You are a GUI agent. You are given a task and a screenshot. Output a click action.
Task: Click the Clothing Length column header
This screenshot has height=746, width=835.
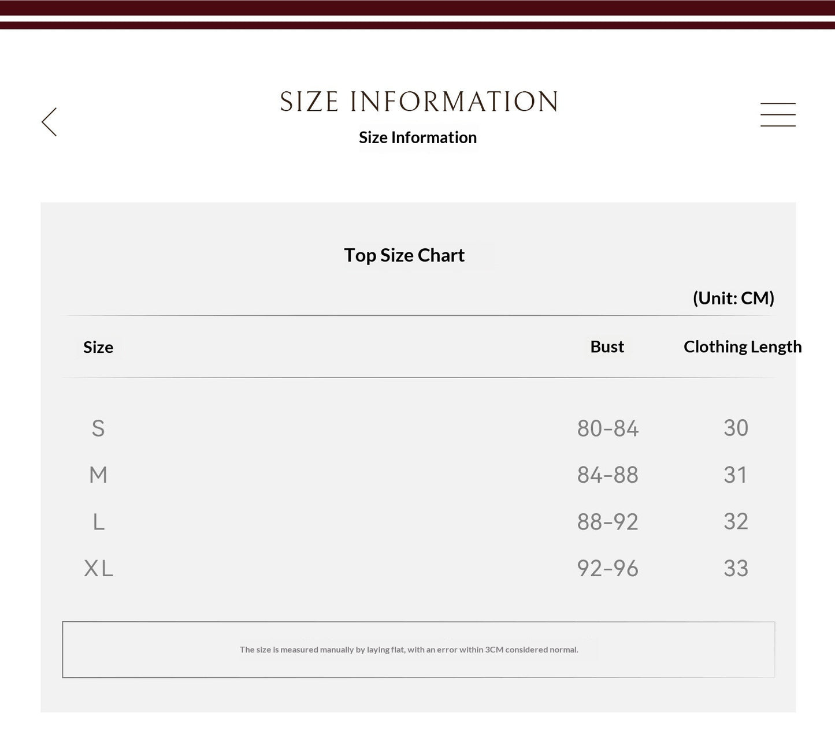743,346
